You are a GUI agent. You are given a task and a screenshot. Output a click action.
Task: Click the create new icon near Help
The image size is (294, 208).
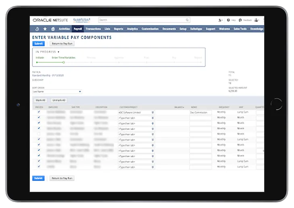coord(220,20)
